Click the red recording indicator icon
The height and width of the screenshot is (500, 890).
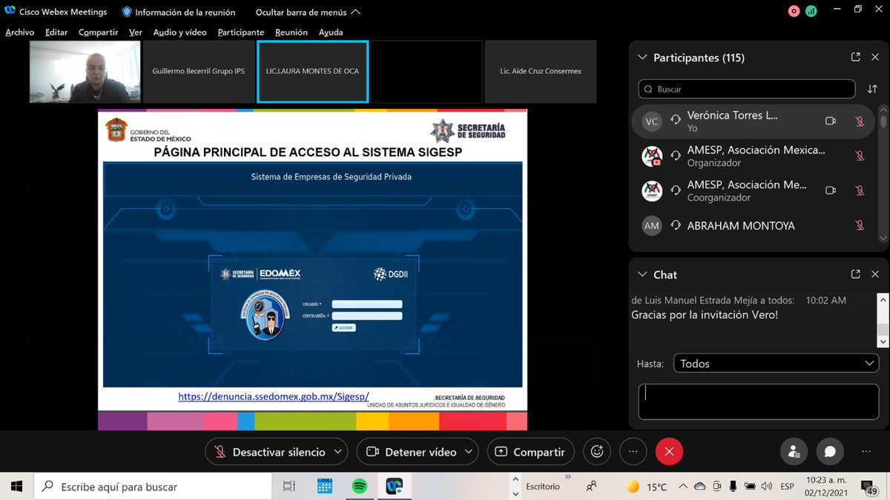click(794, 11)
